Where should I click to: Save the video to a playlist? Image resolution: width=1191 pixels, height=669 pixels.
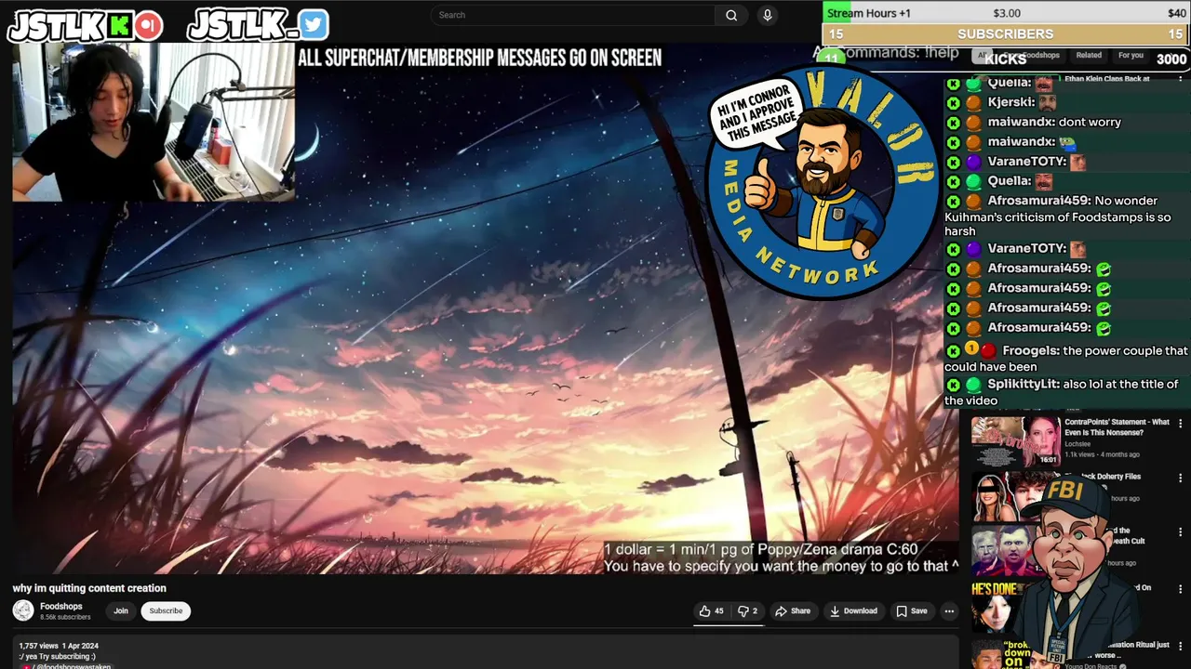click(x=912, y=611)
